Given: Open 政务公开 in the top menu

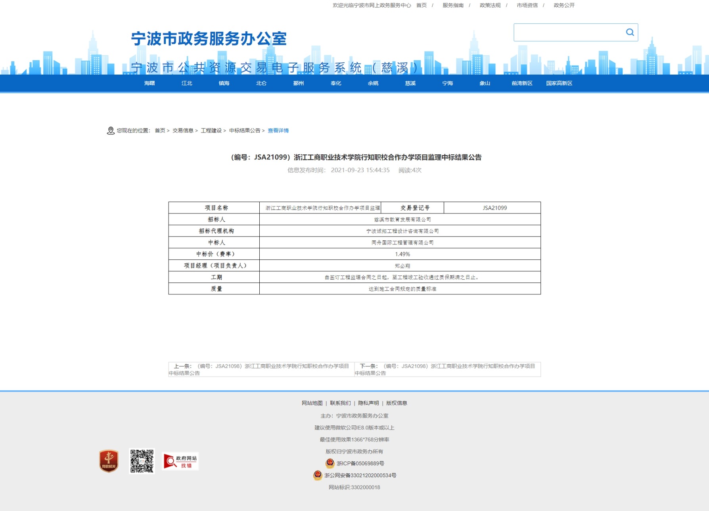Looking at the screenshot, I should (x=564, y=5).
